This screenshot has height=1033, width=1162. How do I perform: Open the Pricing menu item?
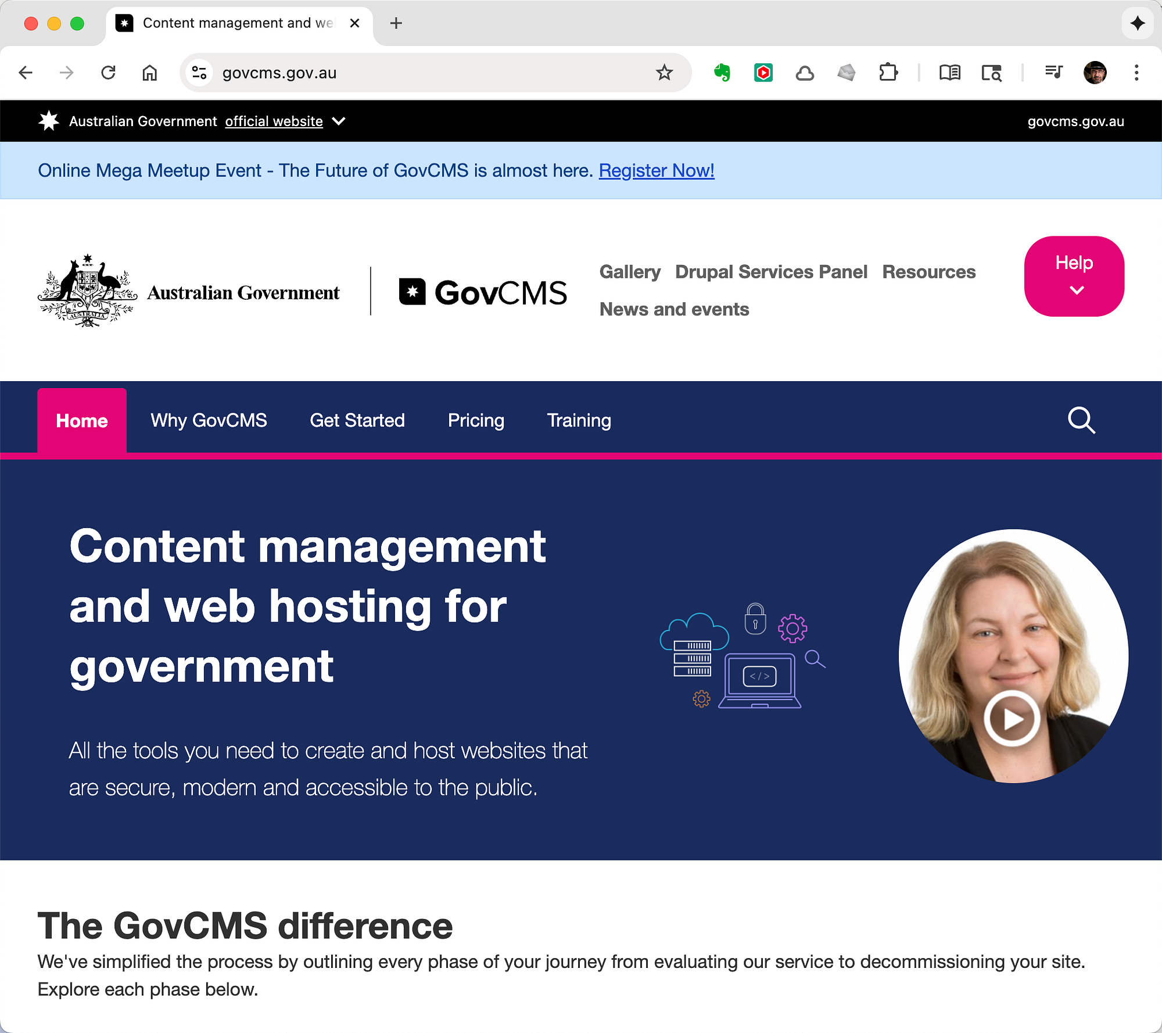click(x=476, y=420)
